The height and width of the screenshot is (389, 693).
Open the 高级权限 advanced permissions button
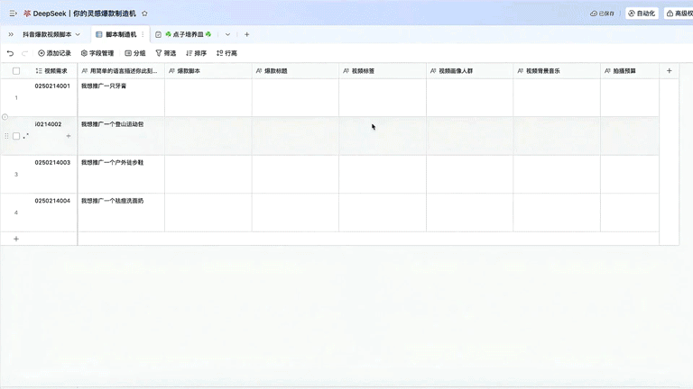pos(679,14)
